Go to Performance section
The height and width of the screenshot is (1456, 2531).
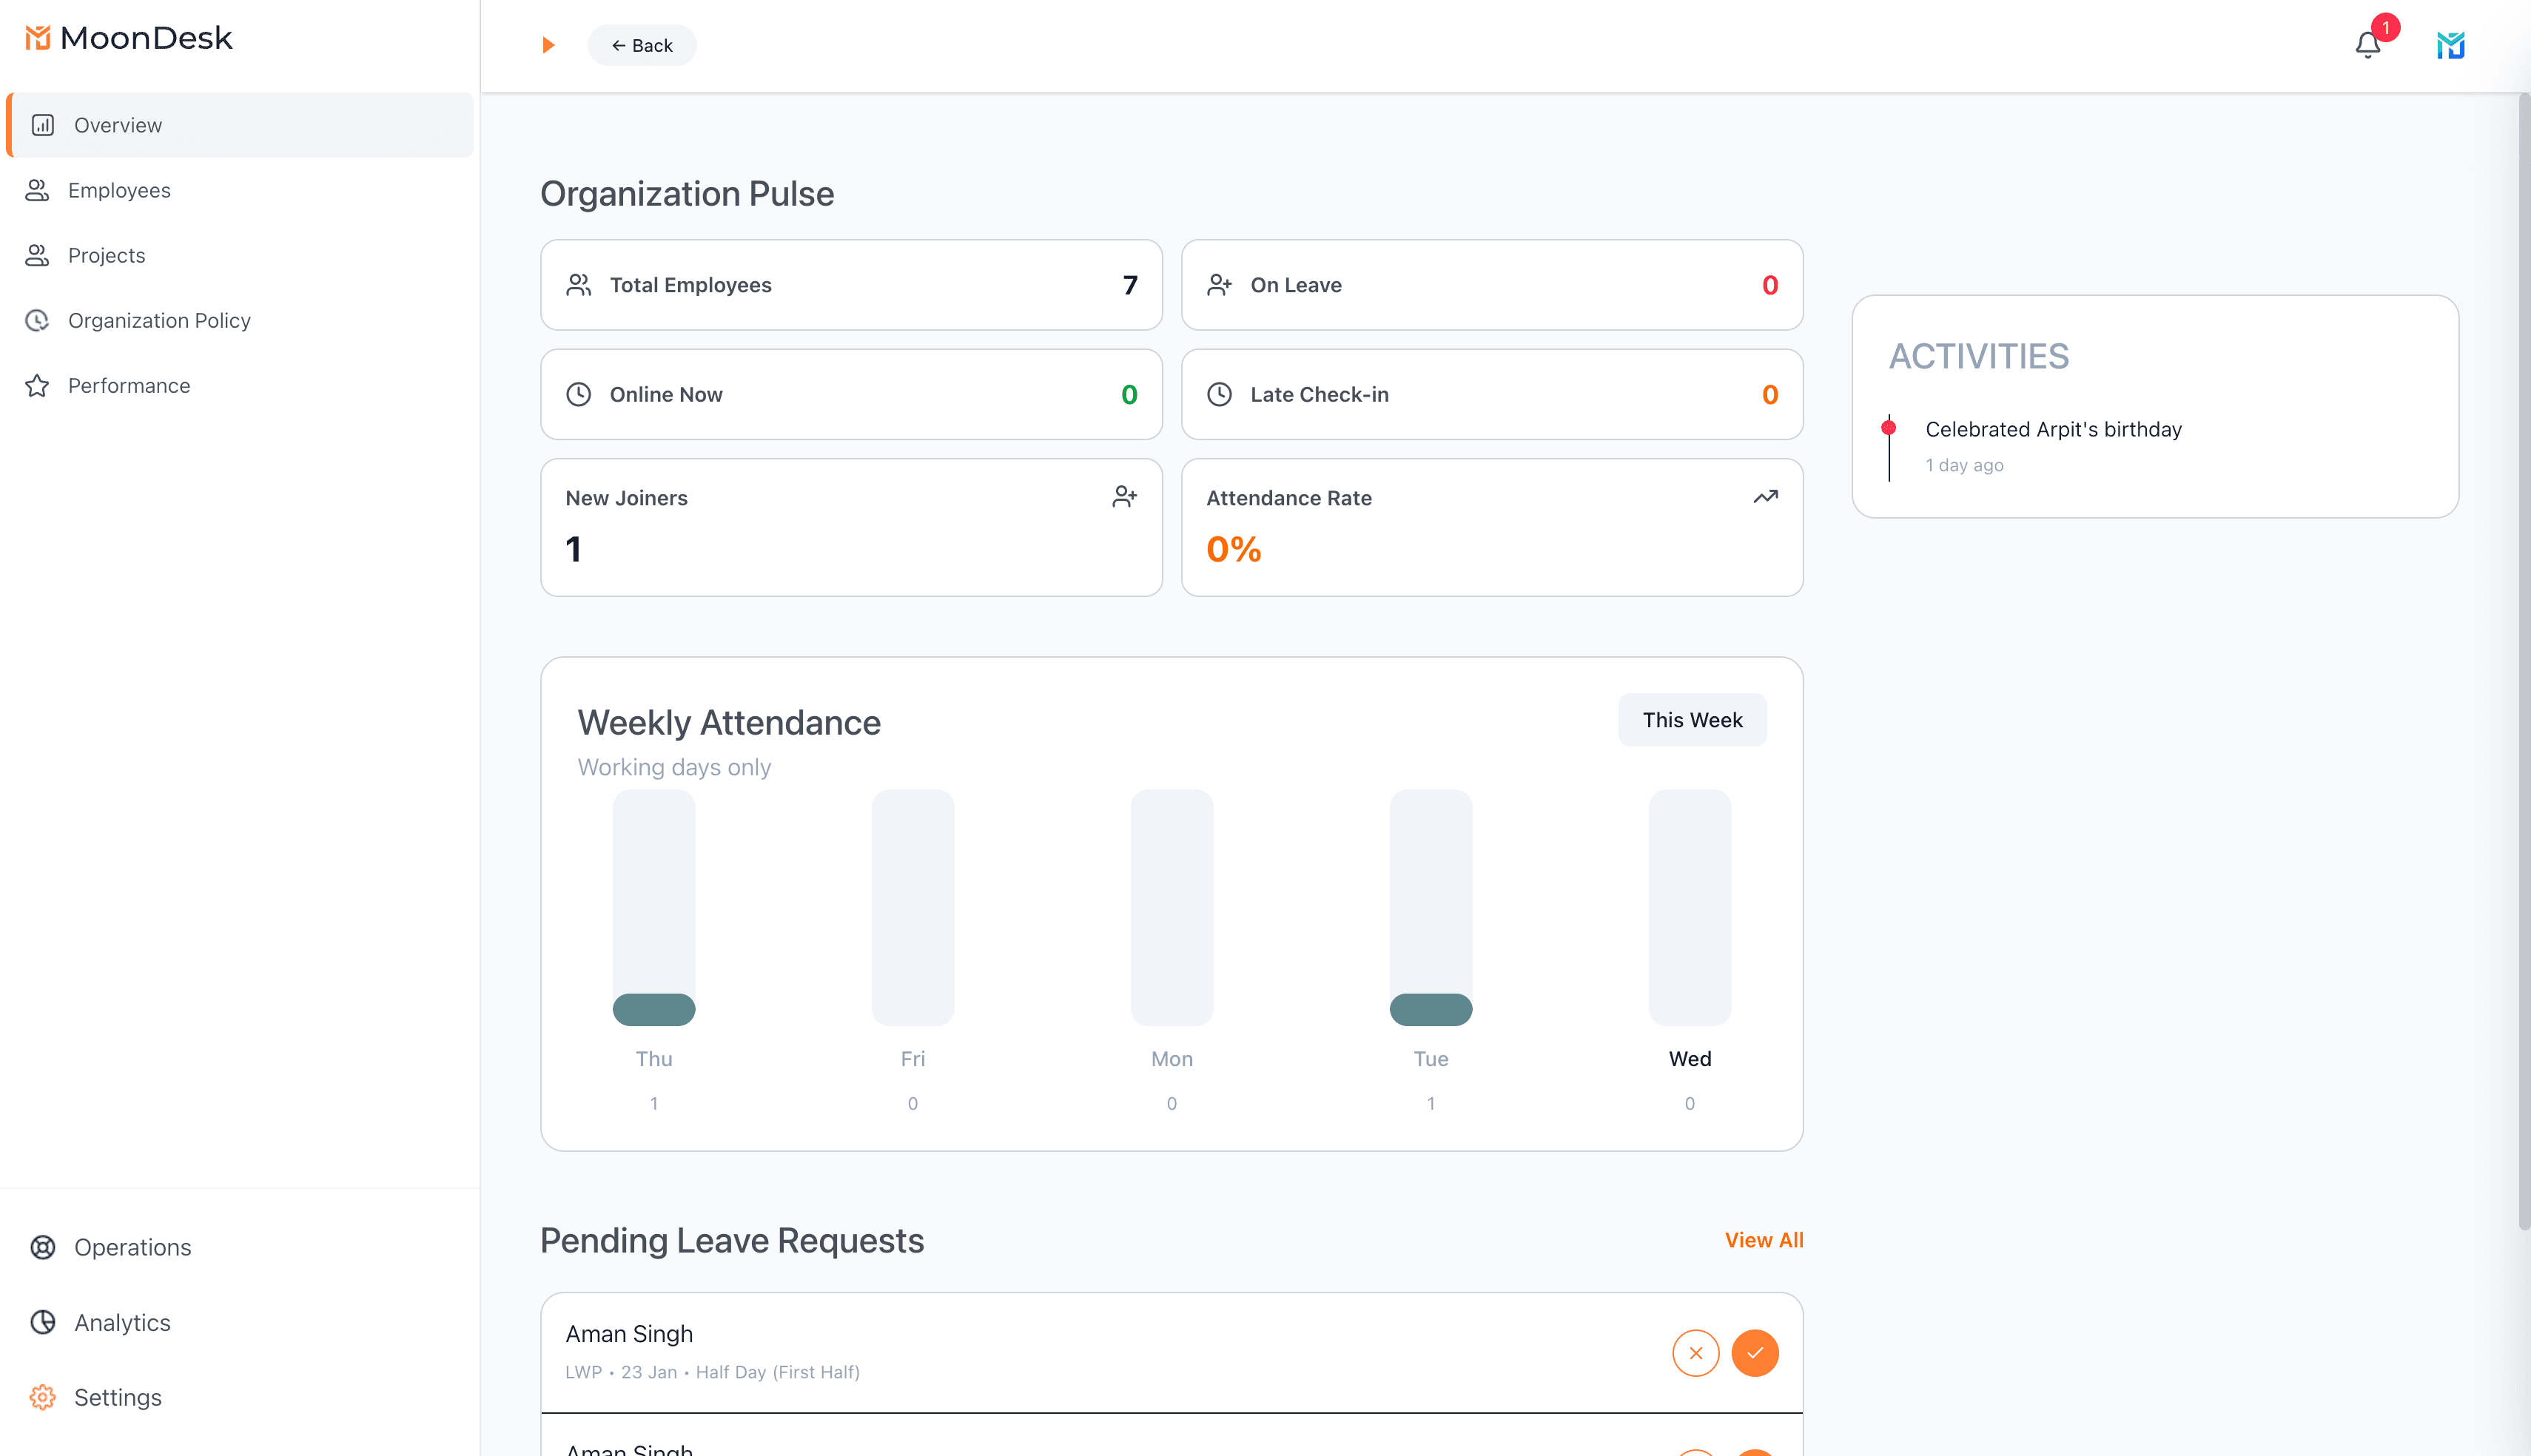240,385
